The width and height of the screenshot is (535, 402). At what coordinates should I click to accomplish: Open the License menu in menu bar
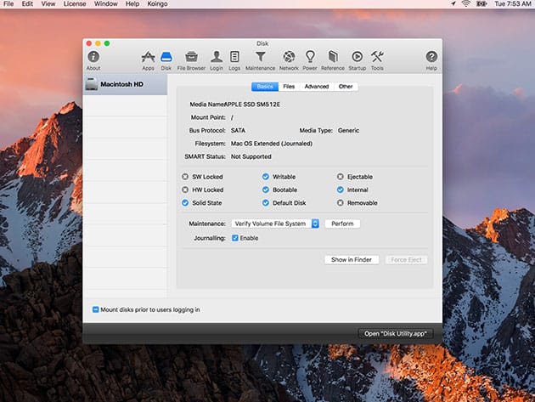(x=74, y=4)
